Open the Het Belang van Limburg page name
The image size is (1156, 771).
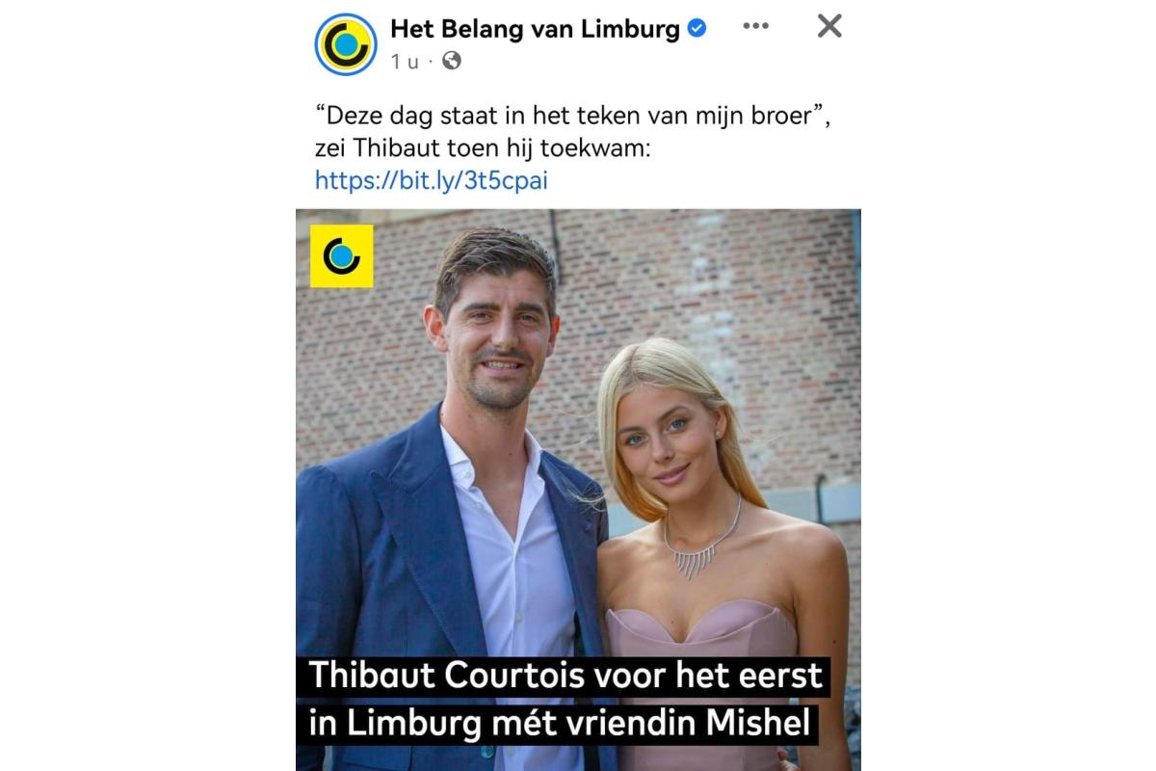tap(535, 29)
